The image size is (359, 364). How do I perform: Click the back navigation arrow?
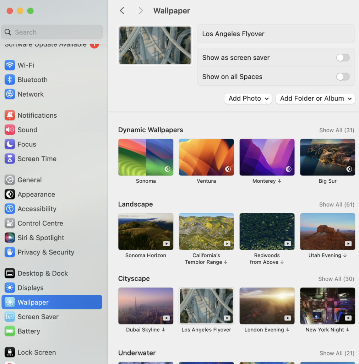click(122, 11)
